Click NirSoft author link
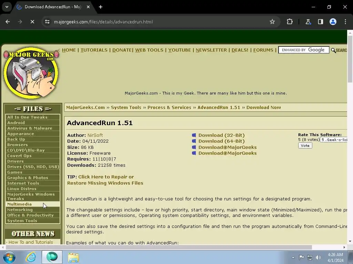 pyautogui.click(x=95, y=135)
